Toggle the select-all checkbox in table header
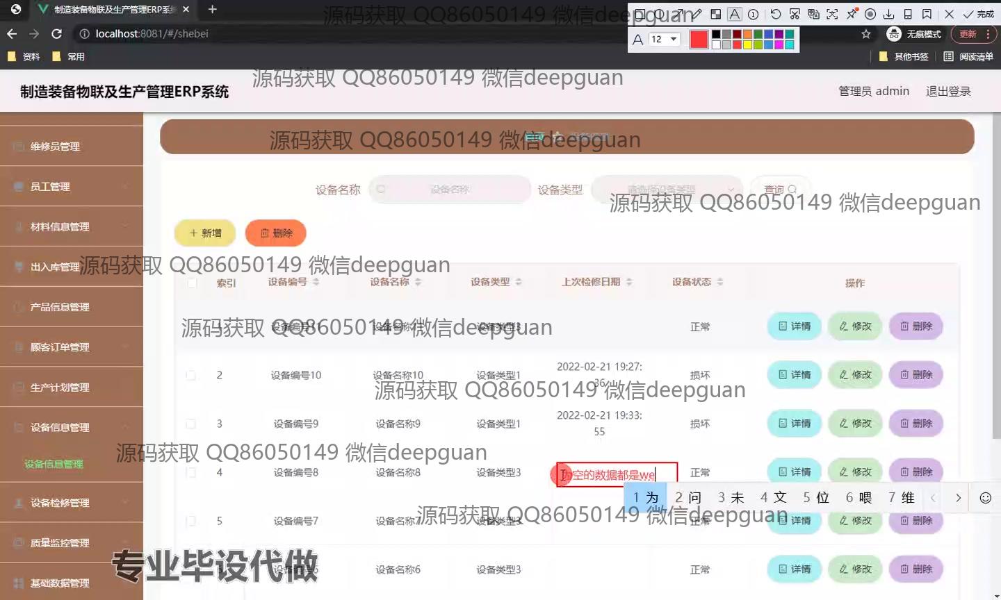The height and width of the screenshot is (600, 1001). pos(193,283)
